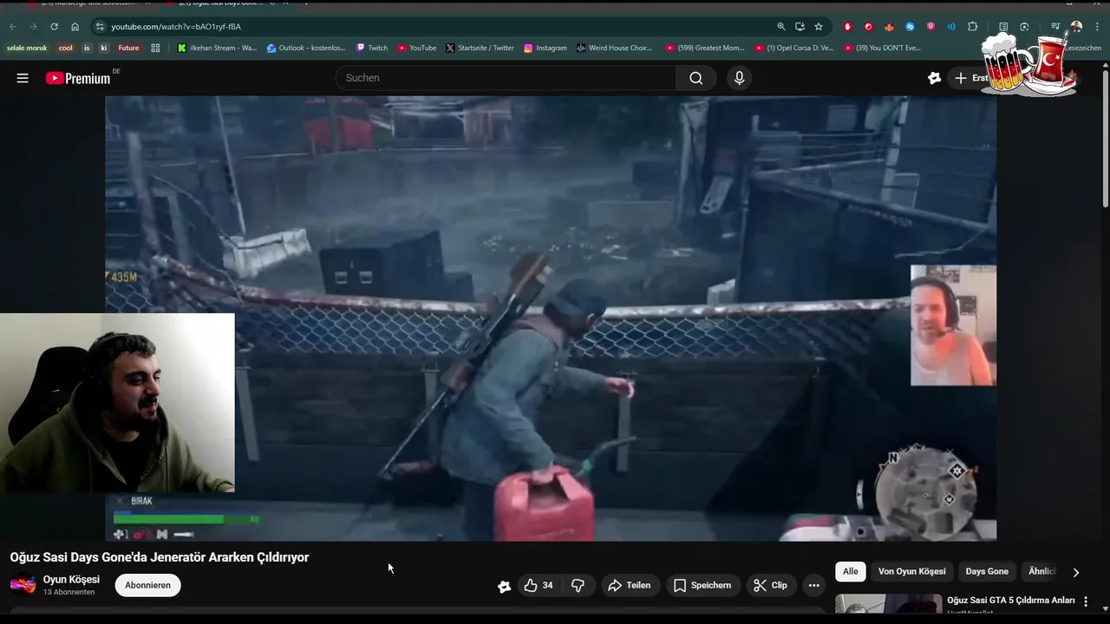The image size is (1110, 624).
Task: Open bookmark folder 'is'
Action: tap(87, 48)
